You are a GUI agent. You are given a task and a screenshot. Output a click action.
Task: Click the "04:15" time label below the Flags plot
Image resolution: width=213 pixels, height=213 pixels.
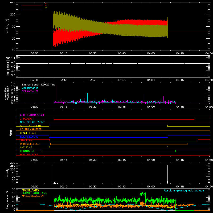(180, 160)
